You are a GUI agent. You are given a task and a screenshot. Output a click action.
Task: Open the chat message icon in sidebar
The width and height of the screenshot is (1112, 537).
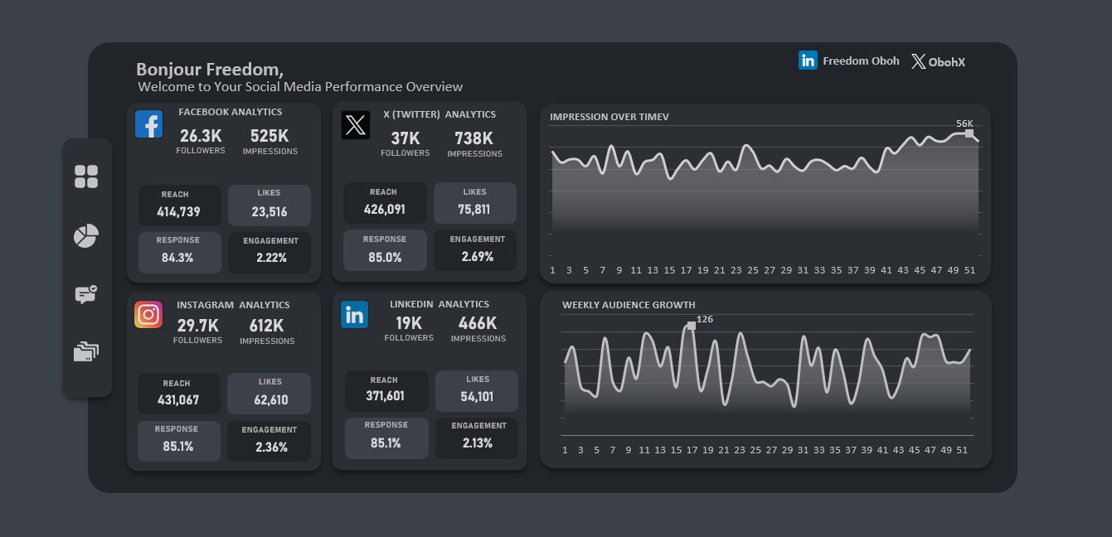pyautogui.click(x=86, y=294)
